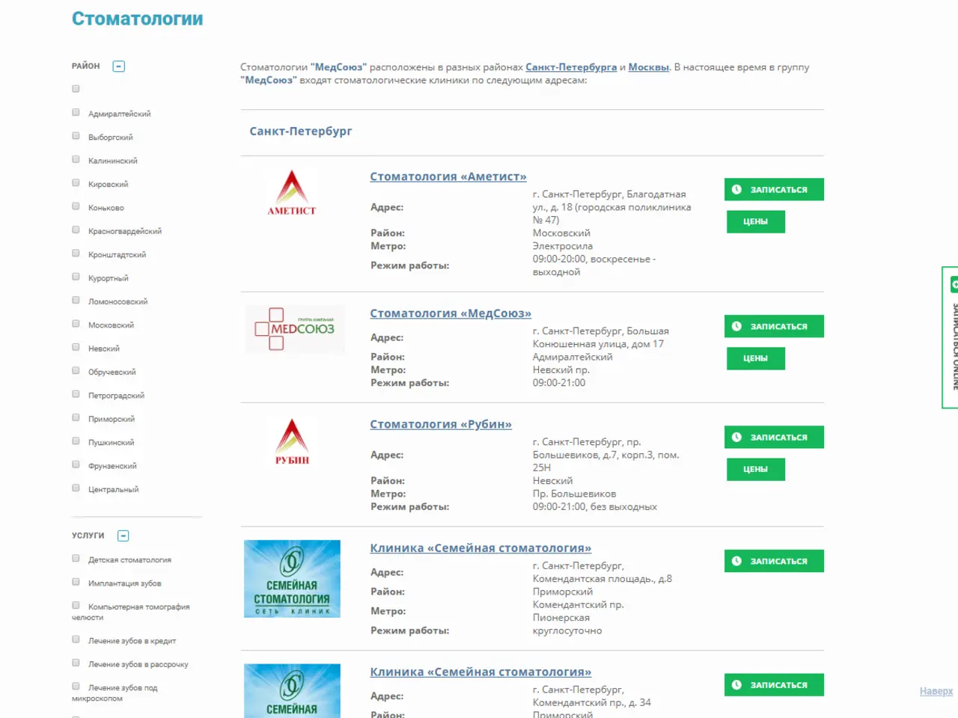Check the Ломоносовский district box

[76, 300]
